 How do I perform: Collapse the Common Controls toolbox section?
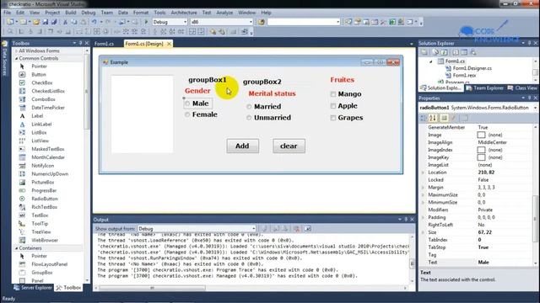pyautogui.click(x=16, y=58)
